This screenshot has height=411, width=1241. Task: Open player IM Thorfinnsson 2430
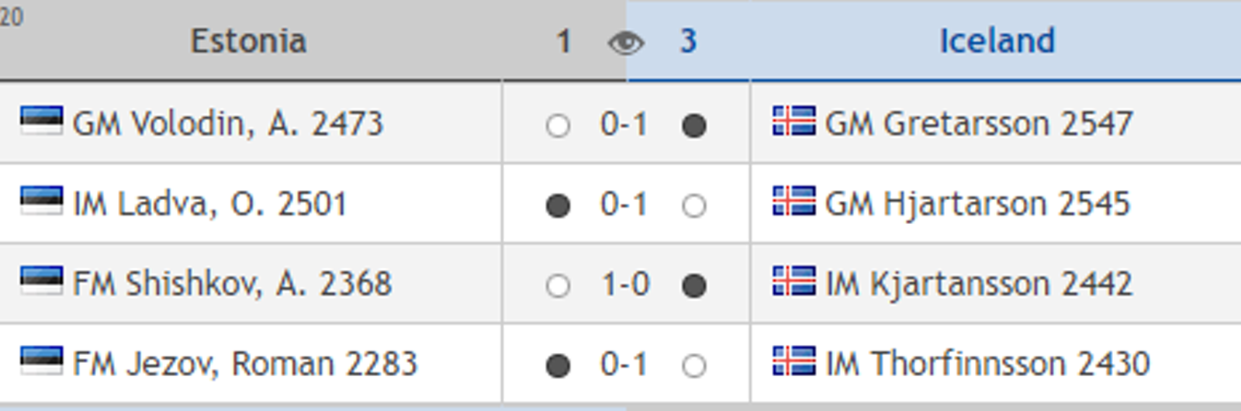point(988,364)
